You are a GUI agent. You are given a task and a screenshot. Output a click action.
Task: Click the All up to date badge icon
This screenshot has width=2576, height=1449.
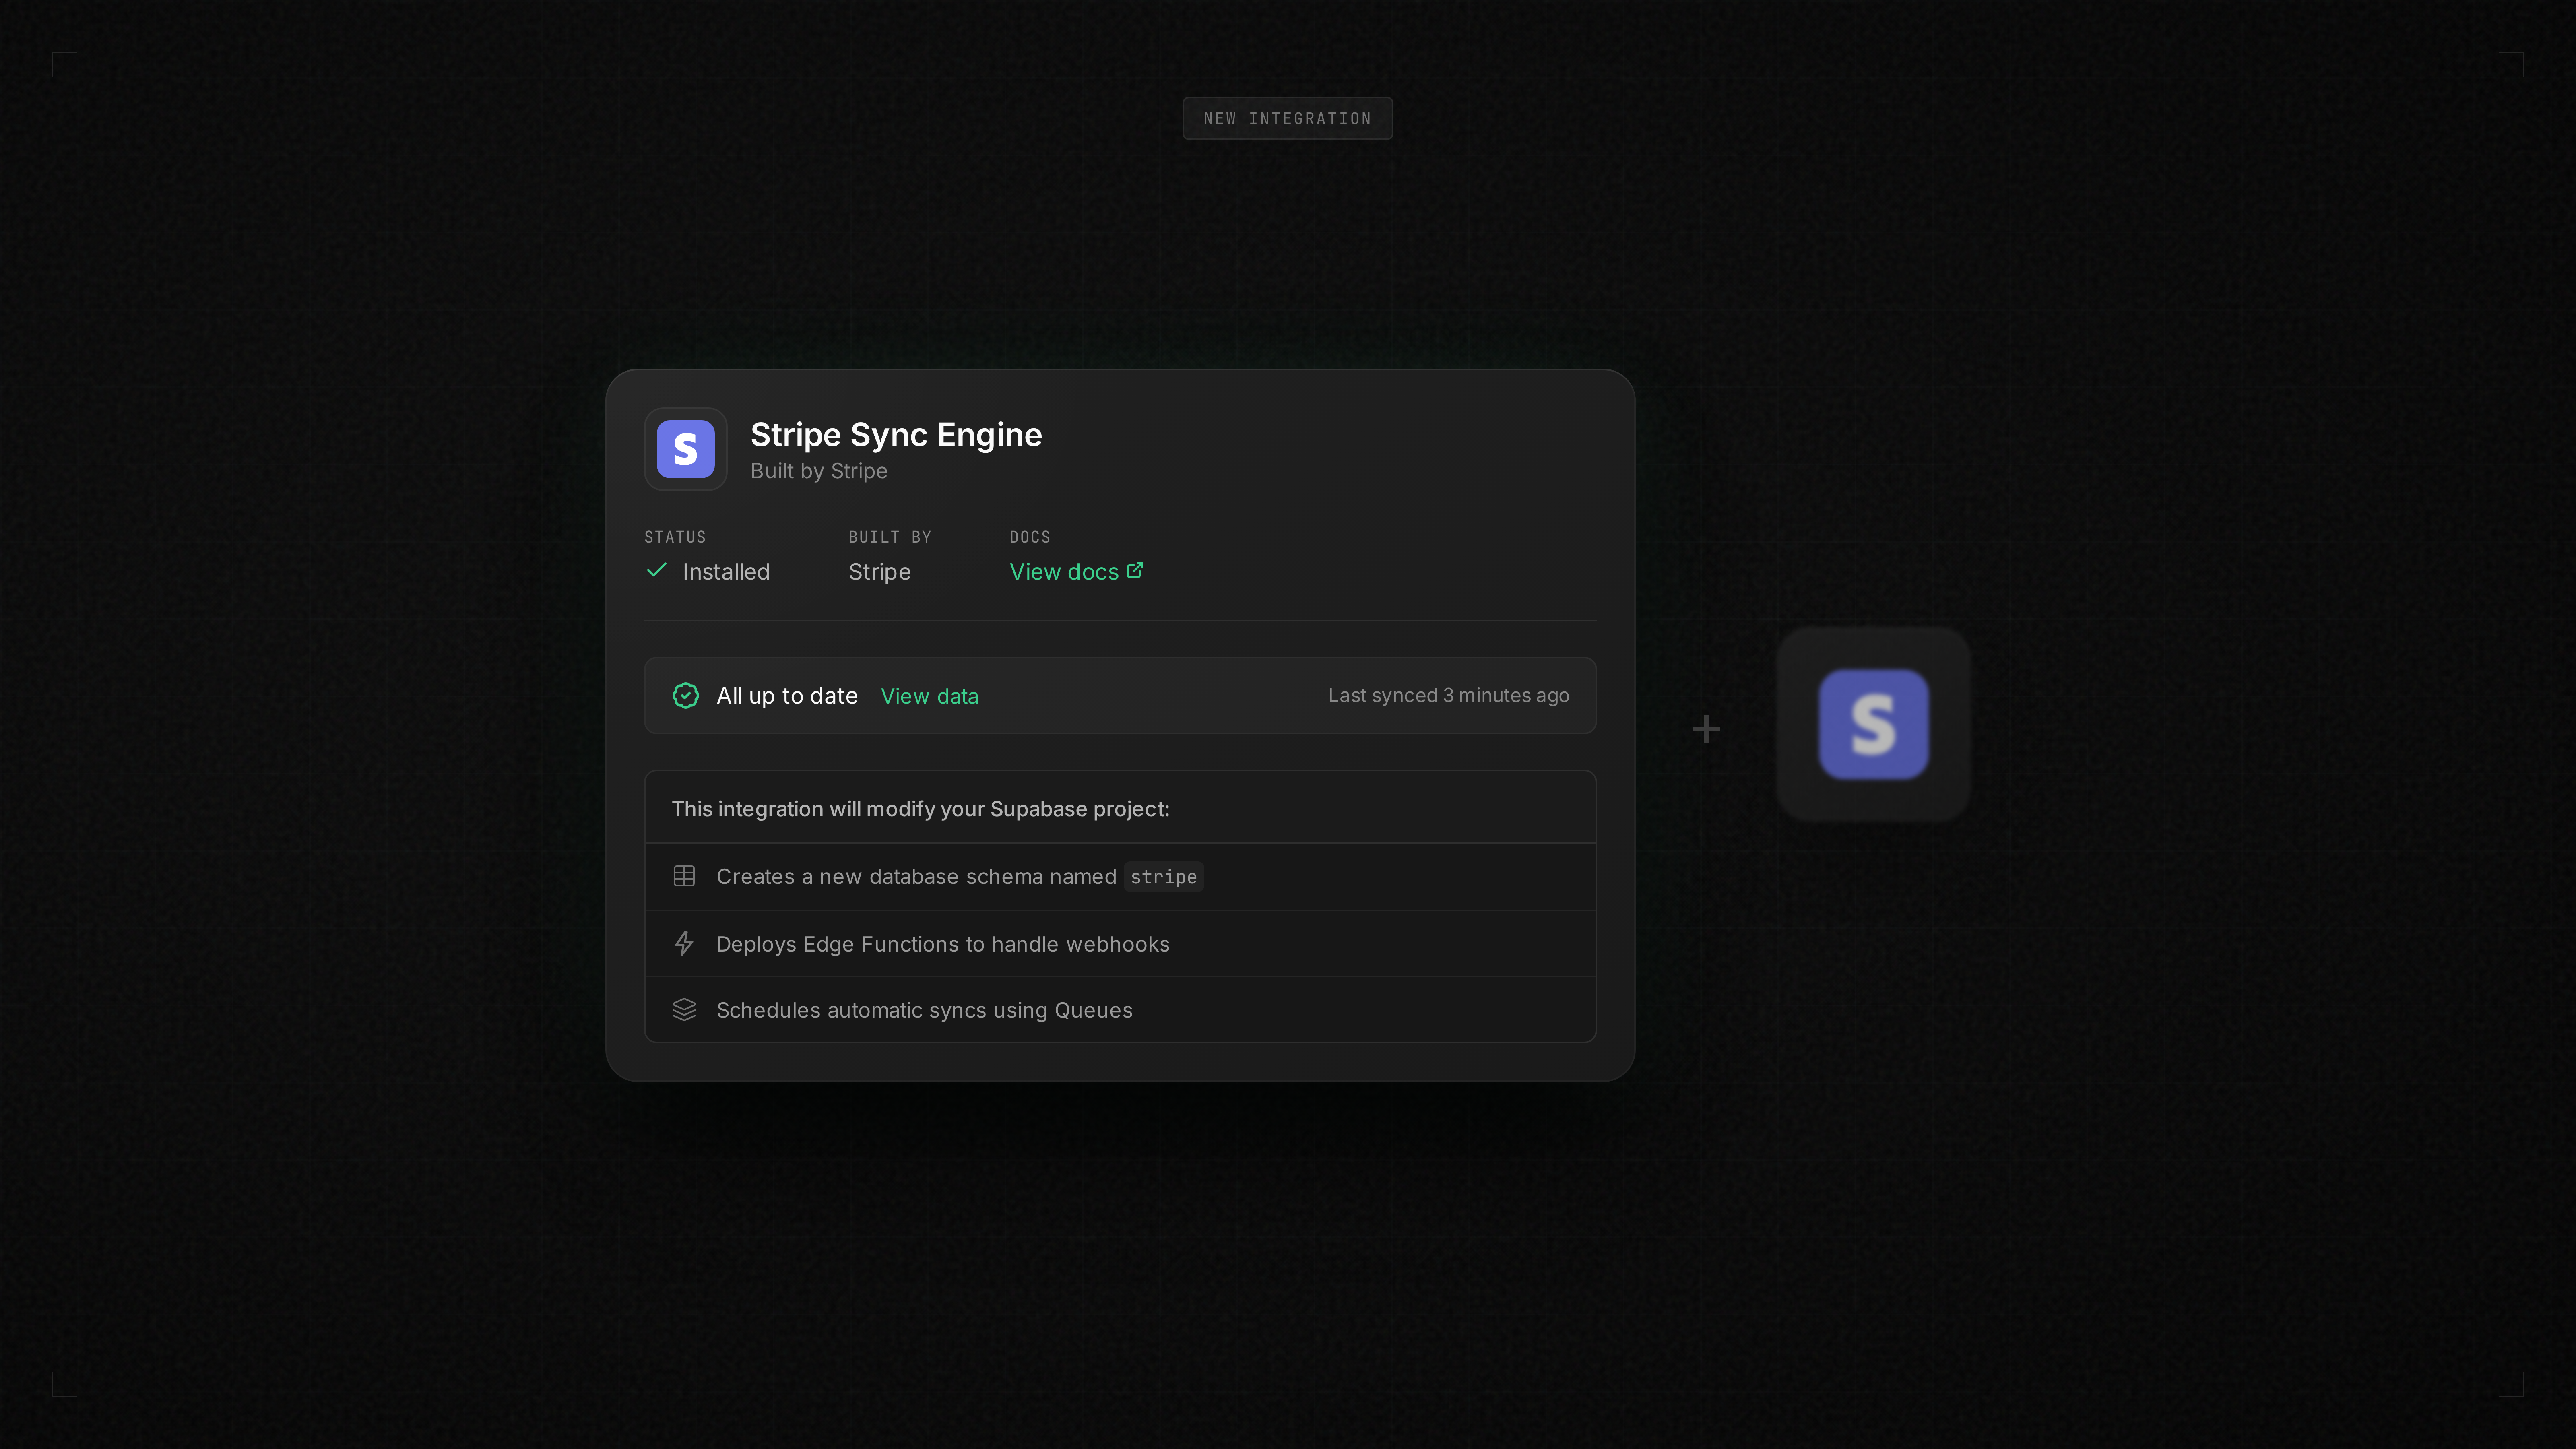click(x=685, y=695)
